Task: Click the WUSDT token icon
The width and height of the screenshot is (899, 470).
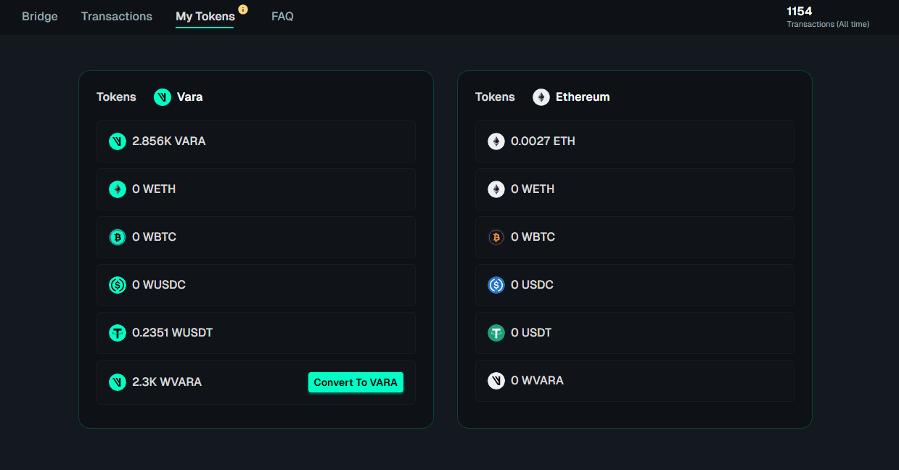Action: coord(118,333)
